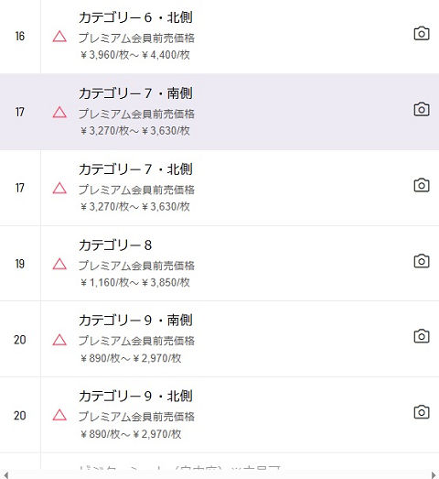Screen dimensions: 439x479
Task: Open seat view camera for カテゴリー7・南側
Action: [422, 109]
